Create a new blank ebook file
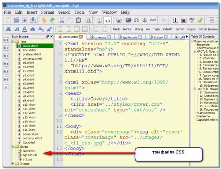Image resolution: width=221 pixels, height=169 pixels. click(x=8, y=20)
